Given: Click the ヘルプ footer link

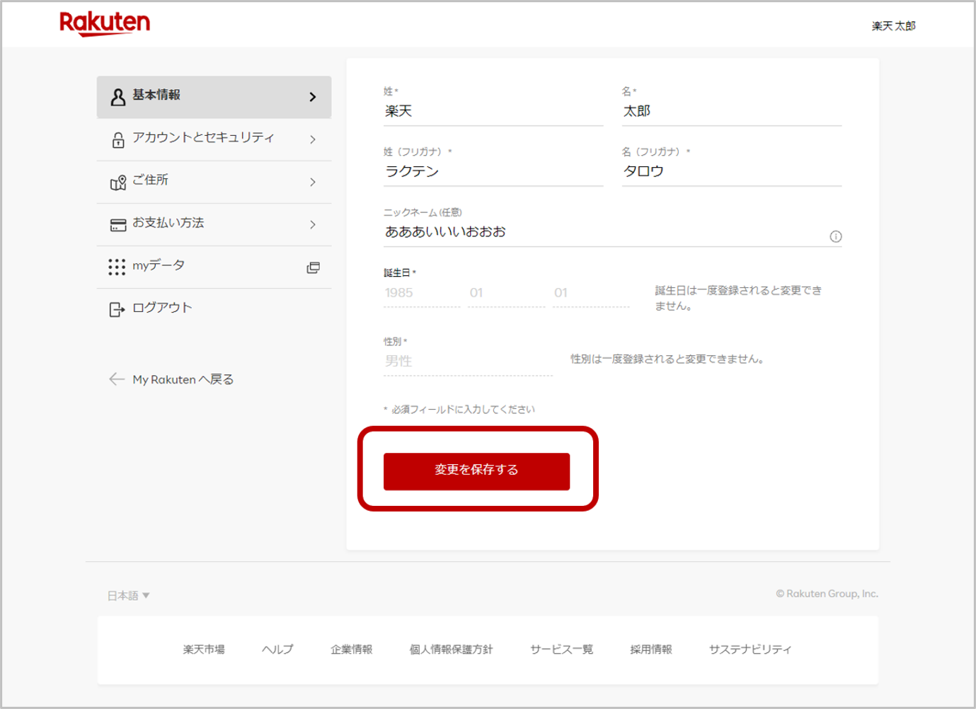Looking at the screenshot, I should [x=277, y=650].
